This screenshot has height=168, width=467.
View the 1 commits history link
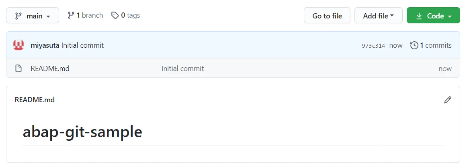click(x=431, y=45)
